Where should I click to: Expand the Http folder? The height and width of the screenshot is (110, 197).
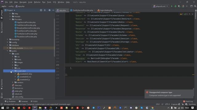point(10,13)
